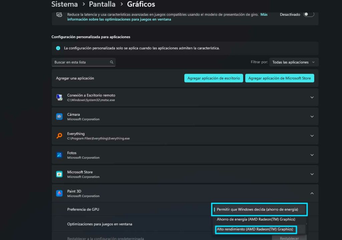This screenshot has height=240, width=342.
Task: Expand the Conexión a Escritorio remoto row
Action: [x=312, y=97]
